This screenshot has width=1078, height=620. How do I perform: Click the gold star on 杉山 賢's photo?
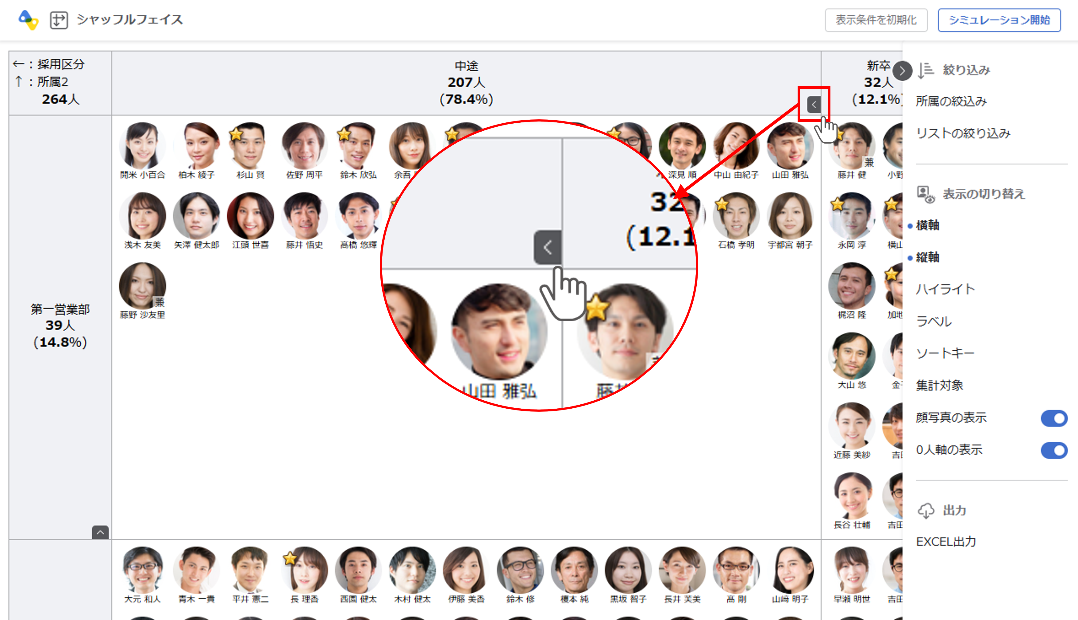tap(236, 134)
